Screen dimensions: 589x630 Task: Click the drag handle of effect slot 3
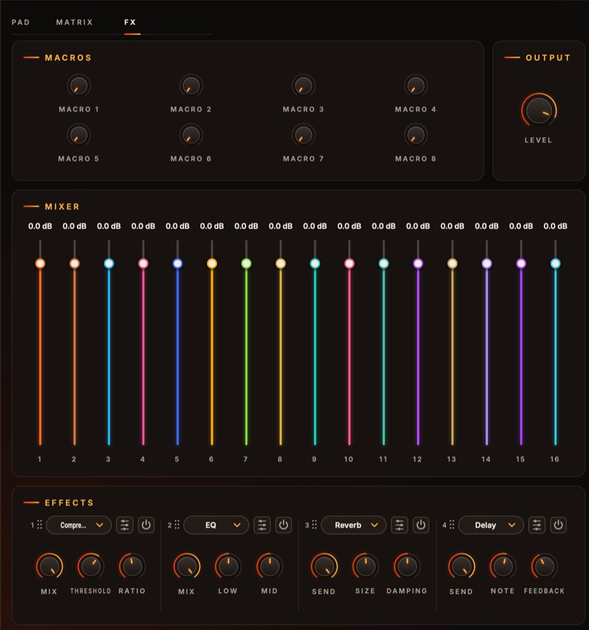314,525
